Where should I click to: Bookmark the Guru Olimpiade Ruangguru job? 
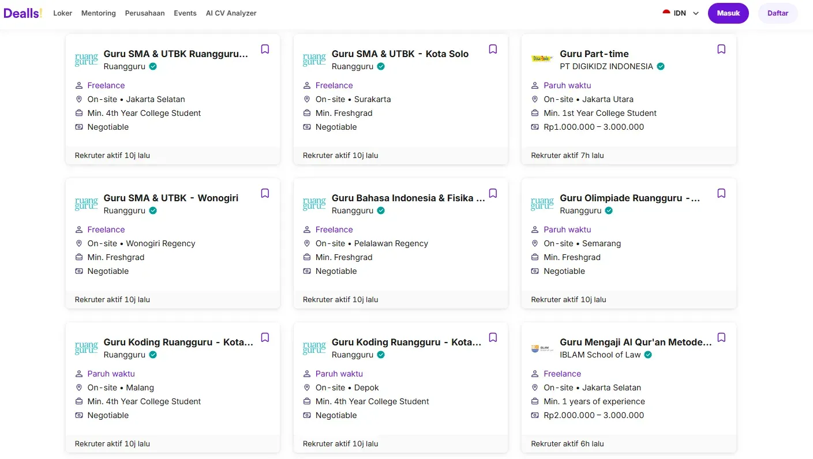click(x=721, y=193)
